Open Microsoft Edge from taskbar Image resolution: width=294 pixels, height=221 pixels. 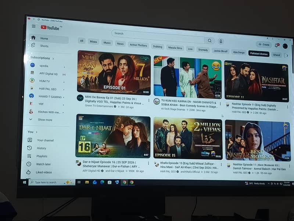102,182
